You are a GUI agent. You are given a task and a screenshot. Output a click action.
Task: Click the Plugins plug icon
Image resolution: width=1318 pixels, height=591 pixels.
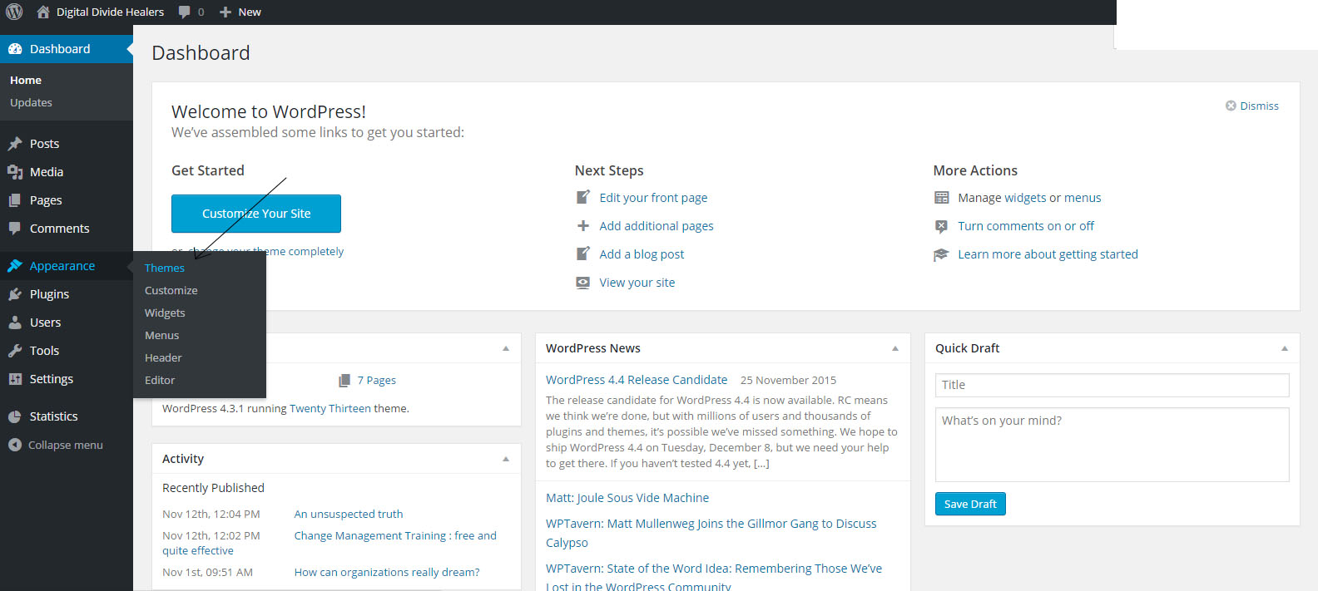point(15,294)
